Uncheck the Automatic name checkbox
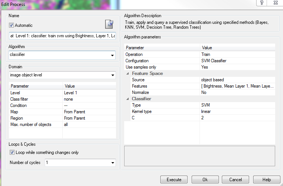This screenshot has width=283, height=186. point(11,25)
